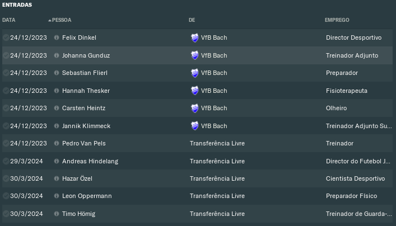Click info icon next to Johanna Gunduz
This screenshot has width=396, height=226.
point(57,55)
